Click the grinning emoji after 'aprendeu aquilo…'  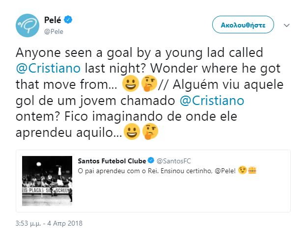tap(131, 132)
